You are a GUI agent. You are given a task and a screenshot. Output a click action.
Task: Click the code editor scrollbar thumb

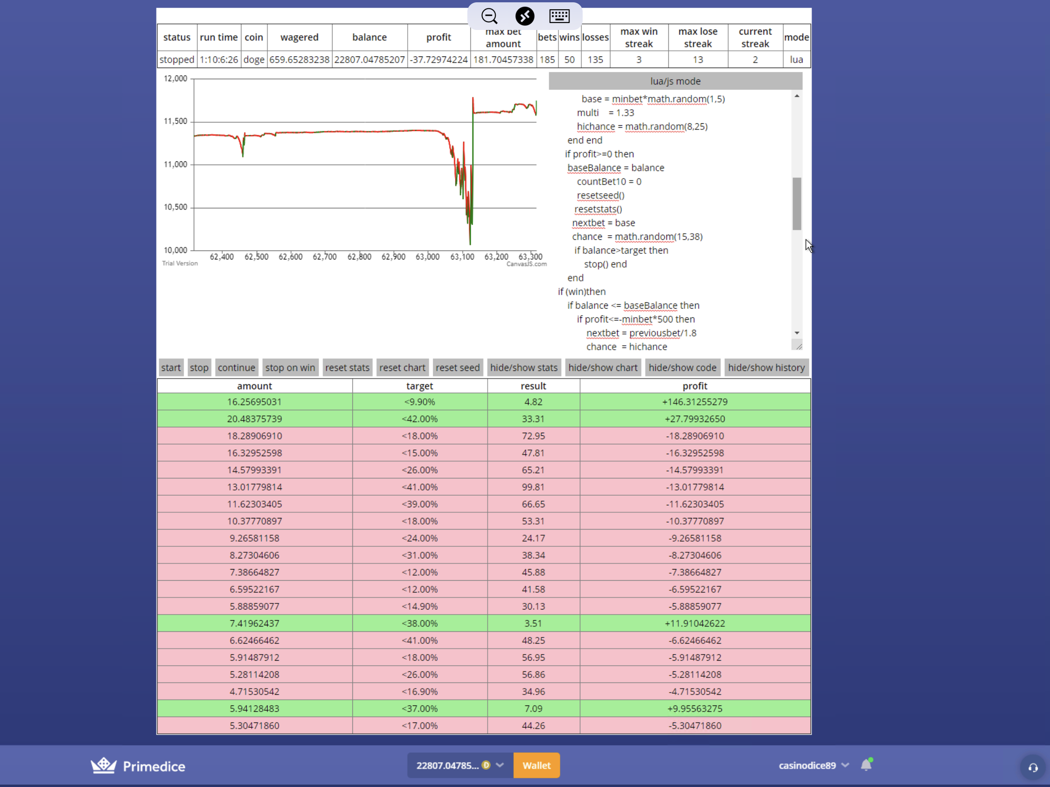tap(797, 204)
